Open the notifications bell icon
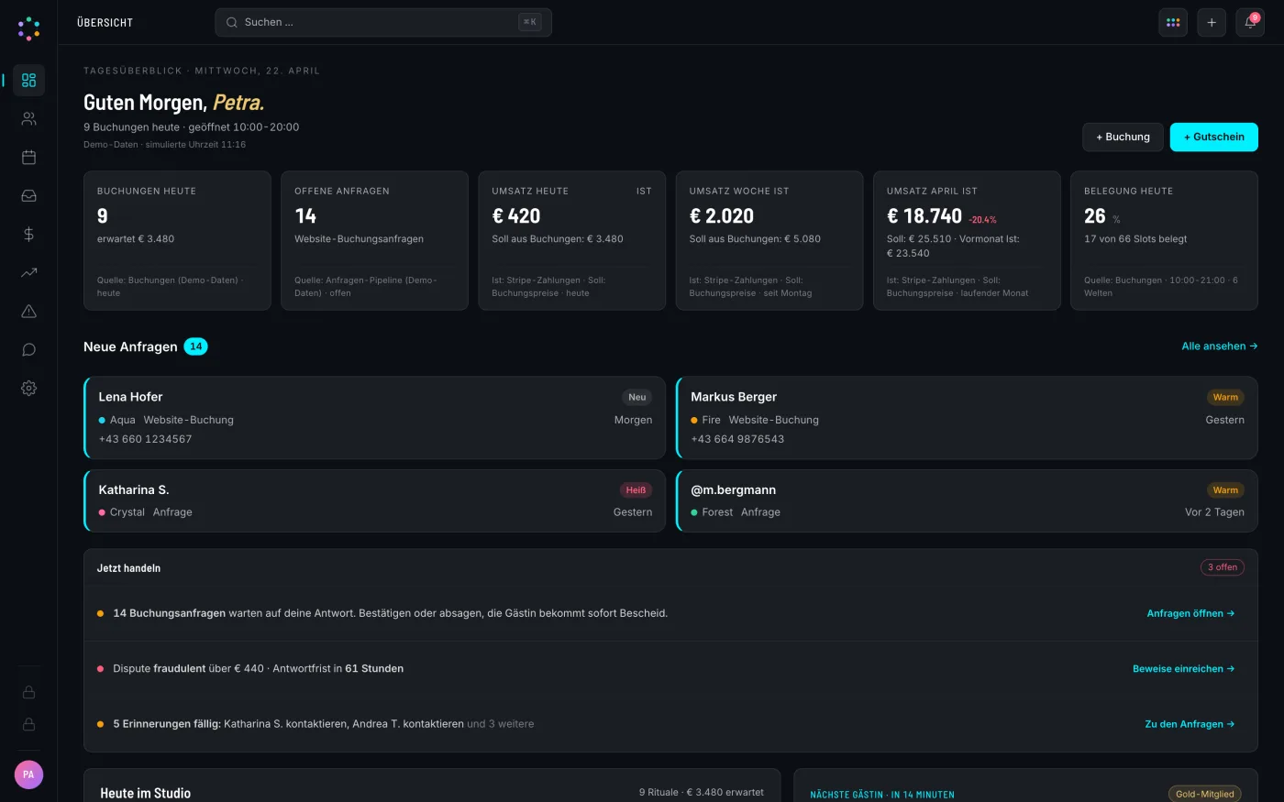The width and height of the screenshot is (1284, 802). click(1250, 23)
